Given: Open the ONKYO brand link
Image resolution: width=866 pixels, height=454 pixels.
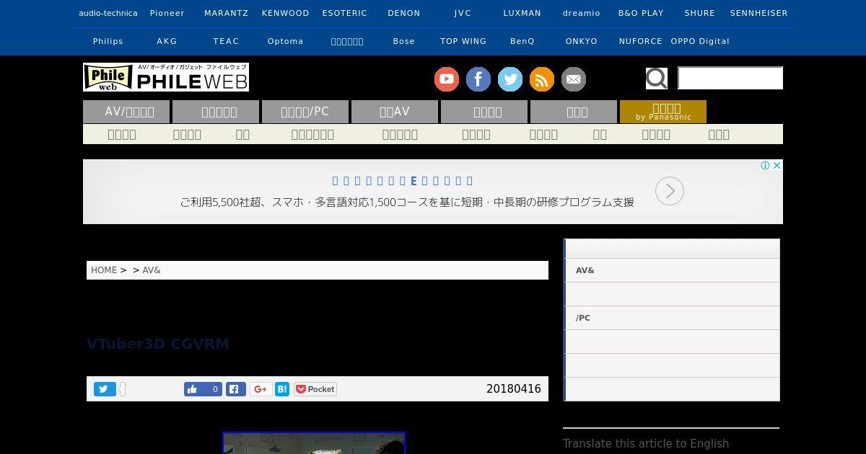Looking at the screenshot, I should point(582,41).
